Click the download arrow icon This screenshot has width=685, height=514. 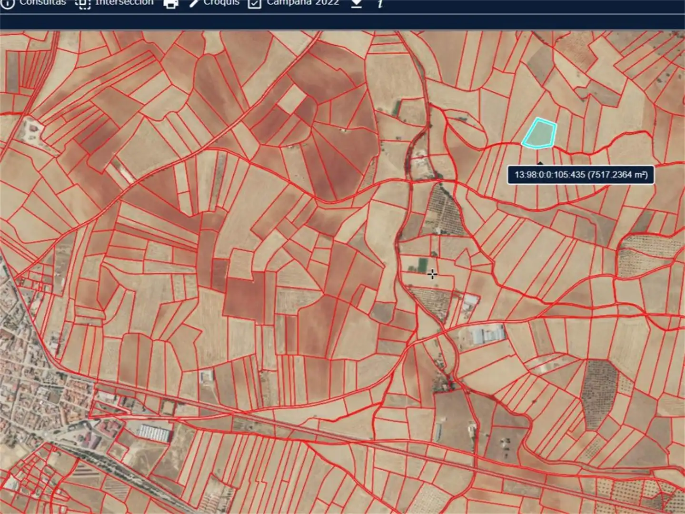coord(356,3)
